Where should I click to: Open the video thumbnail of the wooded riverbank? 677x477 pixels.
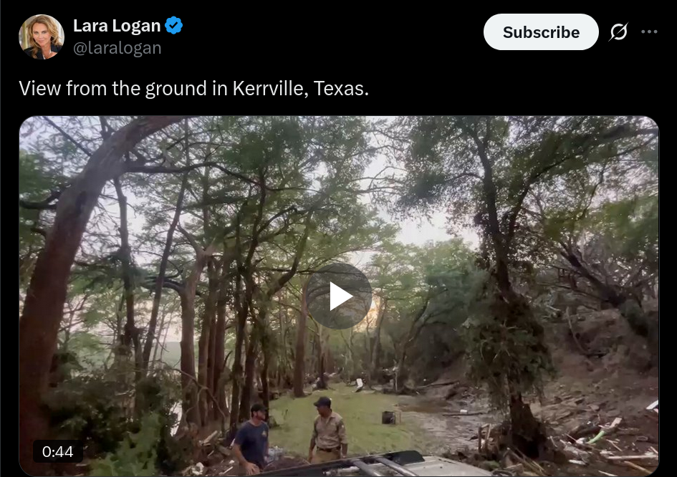coord(339,296)
